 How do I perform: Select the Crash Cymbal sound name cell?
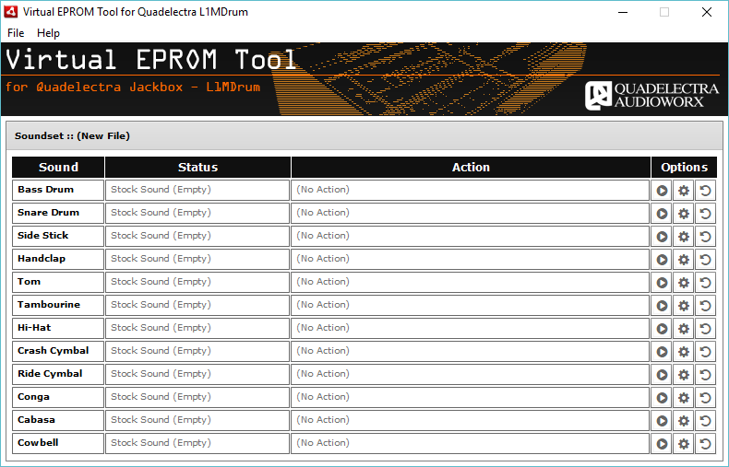[58, 351]
